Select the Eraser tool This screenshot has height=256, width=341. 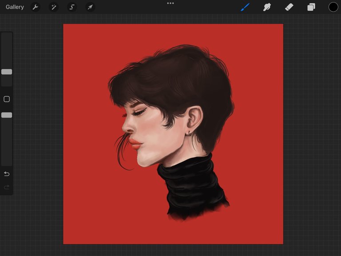[x=289, y=7]
